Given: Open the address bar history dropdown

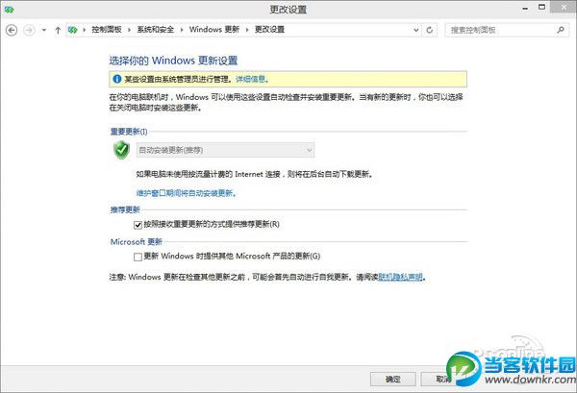Looking at the screenshot, I should (x=415, y=30).
